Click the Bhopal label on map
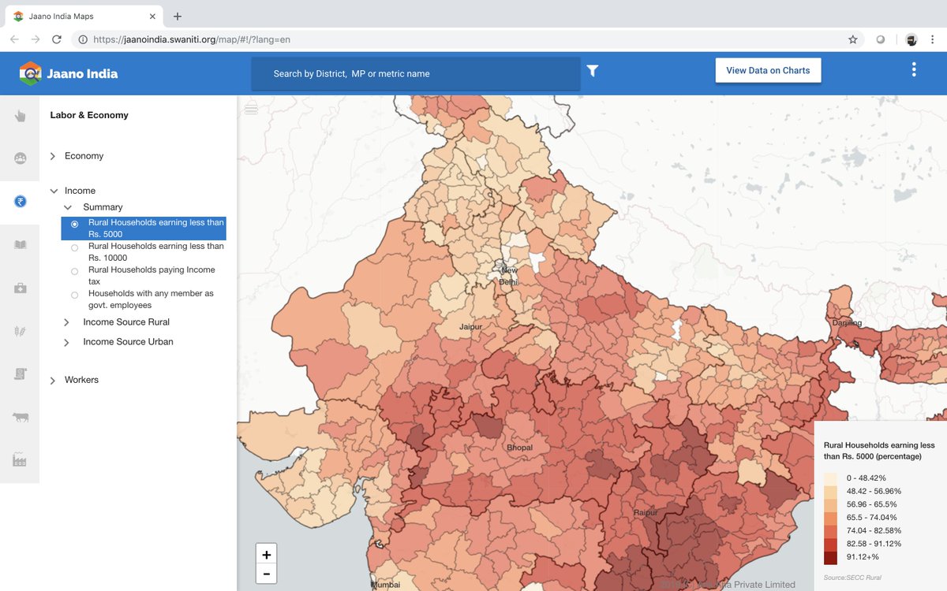Viewport: 947px width, 591px height. click(x=519, y=448)
